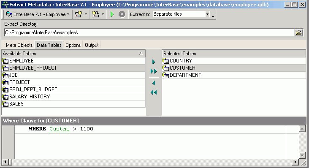This screenshot has height=168, width=309.
Task: Open the toolbar options chevron
Action: 213,16
